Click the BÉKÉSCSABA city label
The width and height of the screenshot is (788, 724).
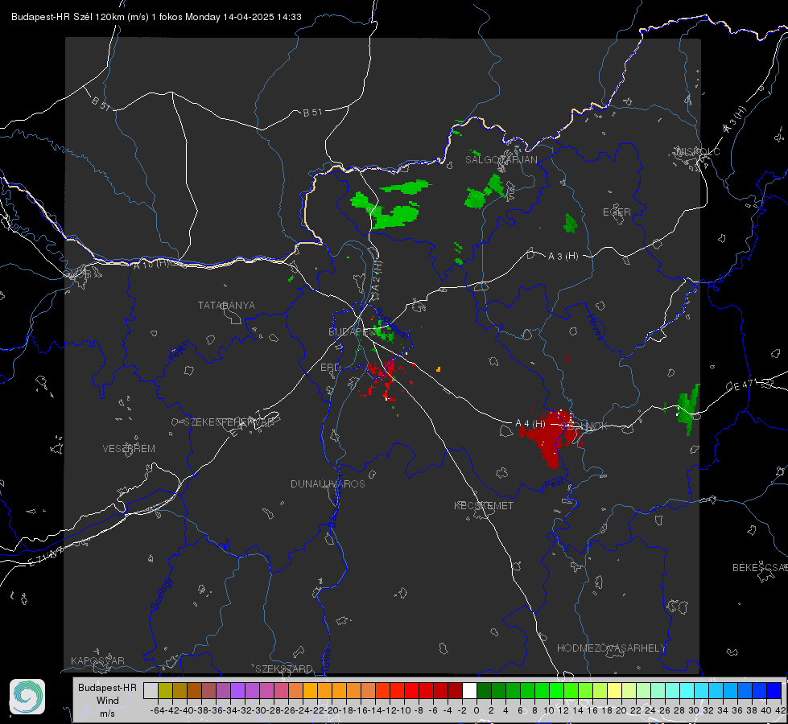click(x=760, y=567)
